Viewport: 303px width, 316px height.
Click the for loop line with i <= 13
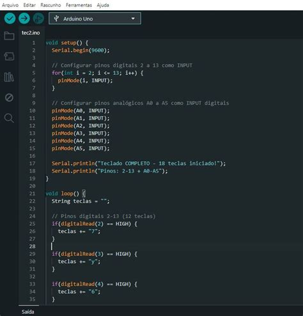[x=98, y=73]
